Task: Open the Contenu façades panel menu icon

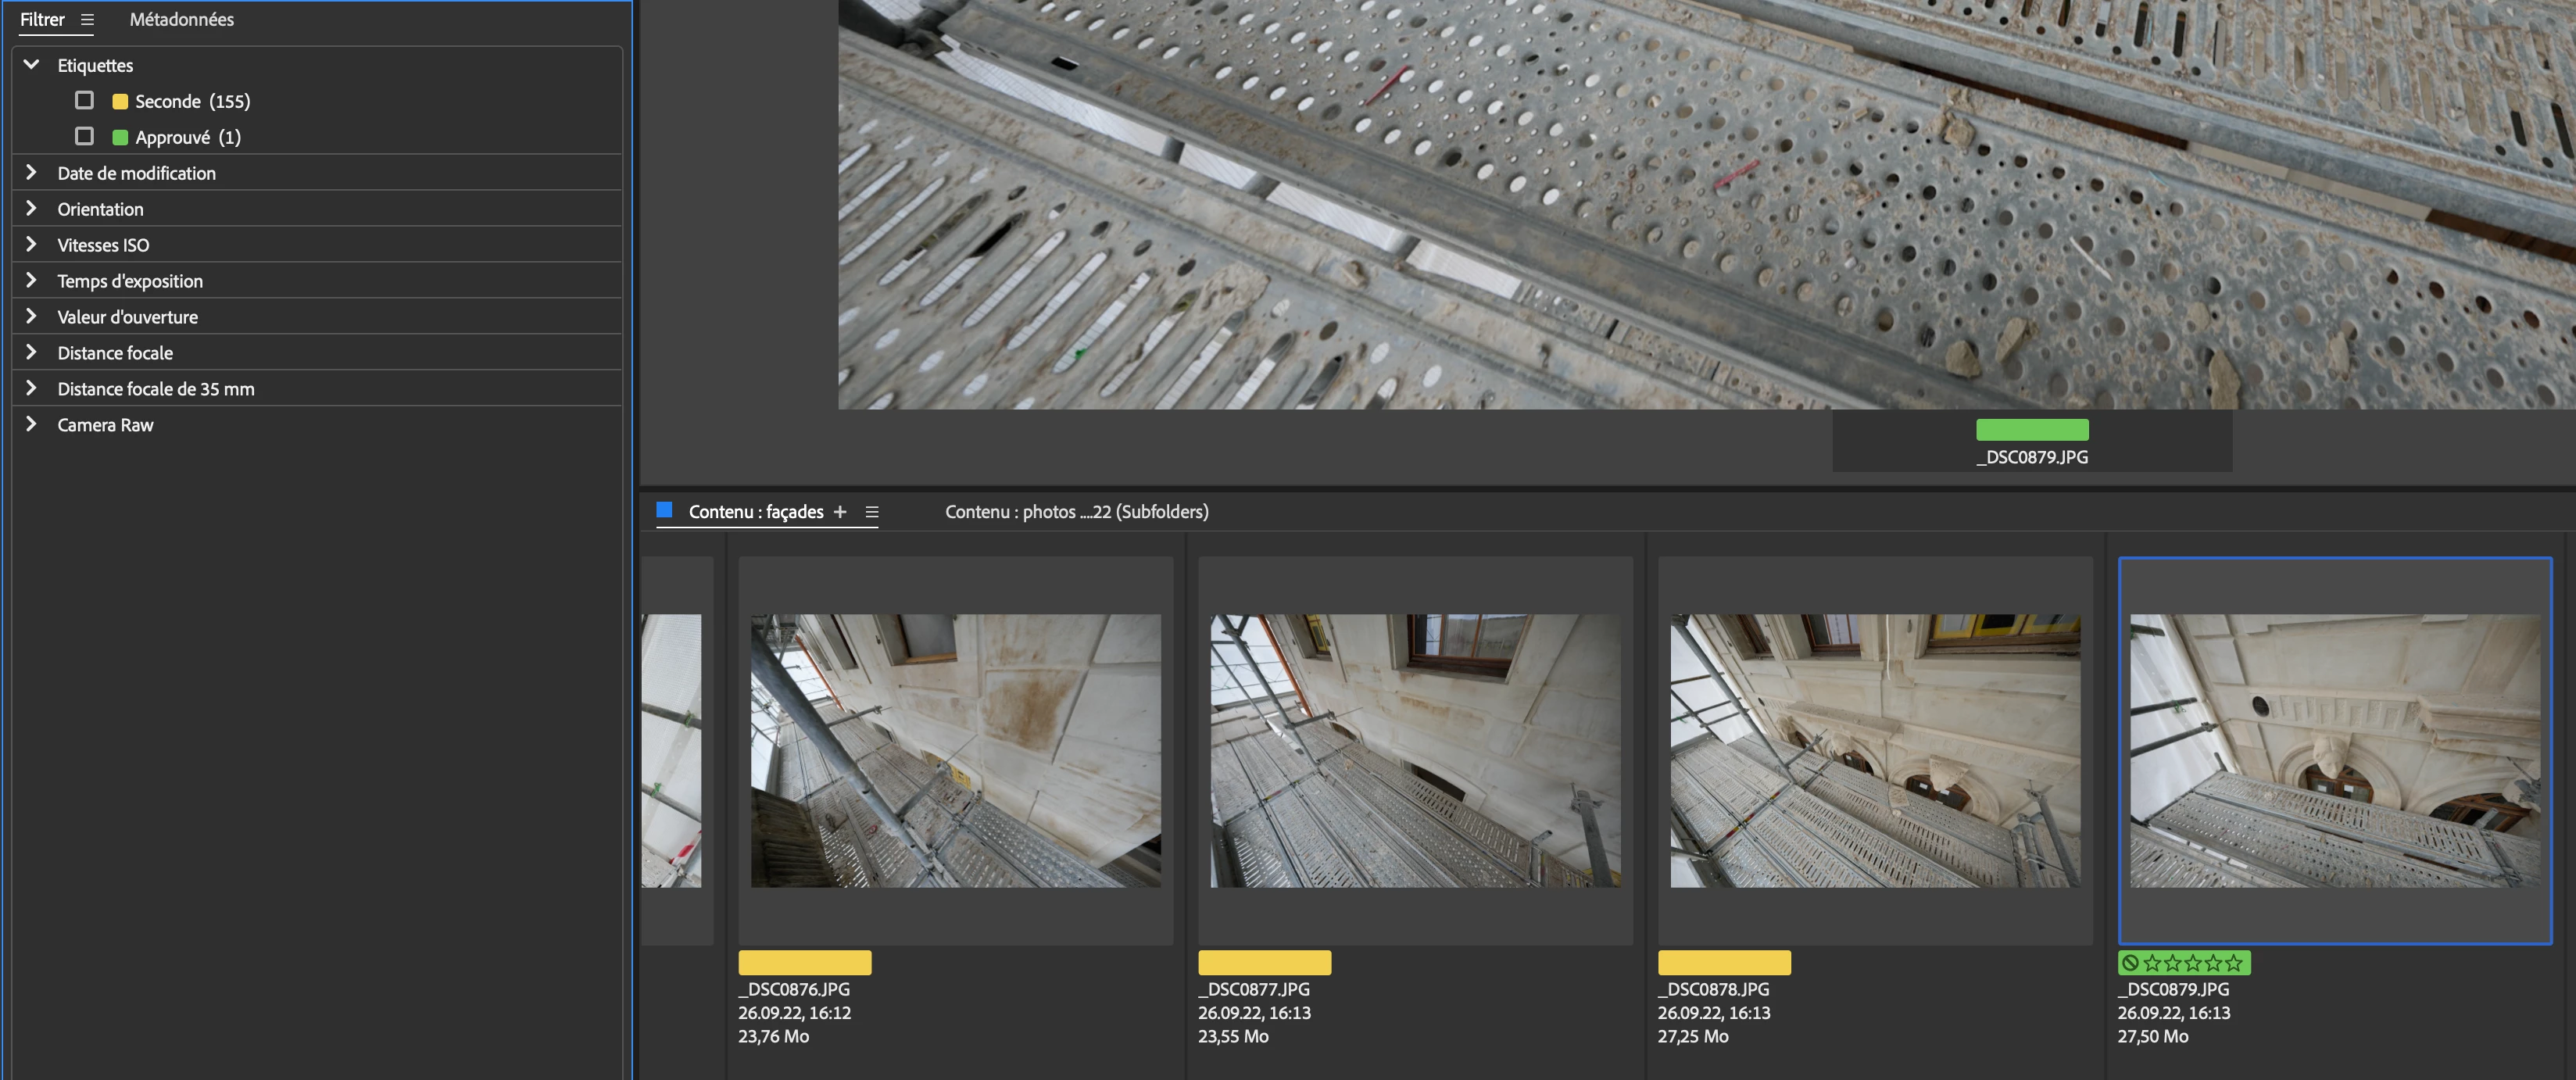Action: 872,512
